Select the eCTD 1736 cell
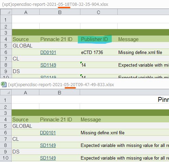The image size is (169, 162). (99, 52)
